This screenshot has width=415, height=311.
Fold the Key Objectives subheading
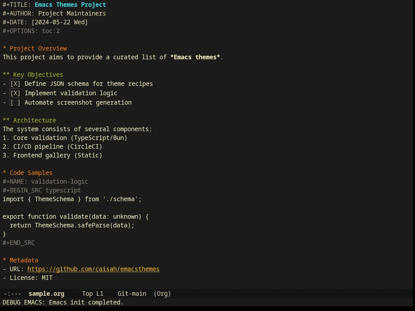coord(33,75)
